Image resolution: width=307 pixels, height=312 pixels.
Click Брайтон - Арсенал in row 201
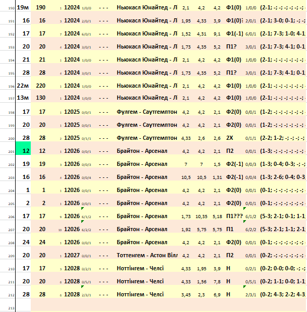pyautogui.click(x=142, y=151)
